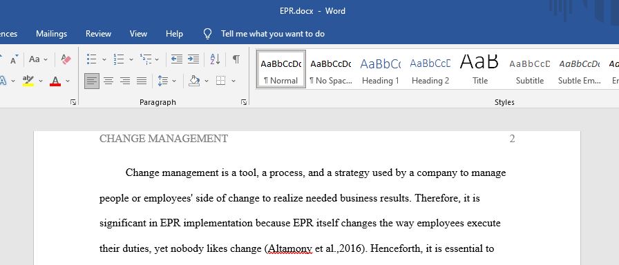Click the Change Case Aa icon

pos(35,59)
